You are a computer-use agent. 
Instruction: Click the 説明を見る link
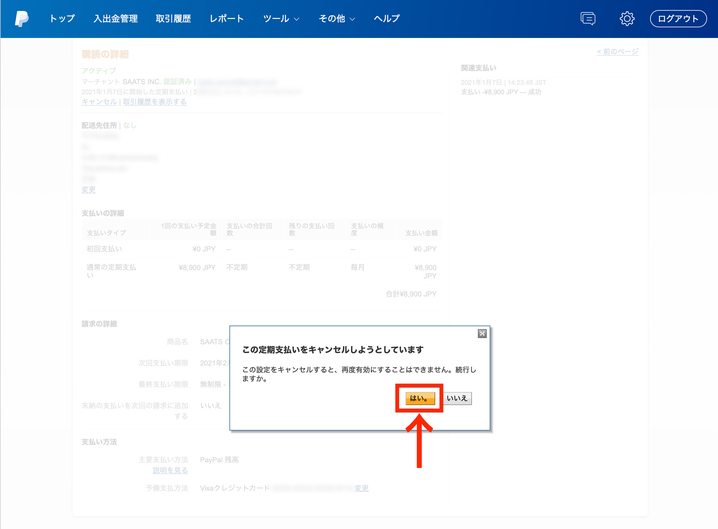pyautogui.click(x=170, y=470)
